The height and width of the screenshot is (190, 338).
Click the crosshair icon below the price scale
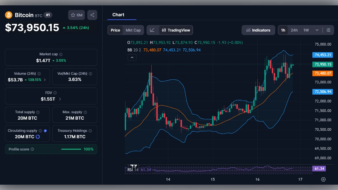[323, 179]
